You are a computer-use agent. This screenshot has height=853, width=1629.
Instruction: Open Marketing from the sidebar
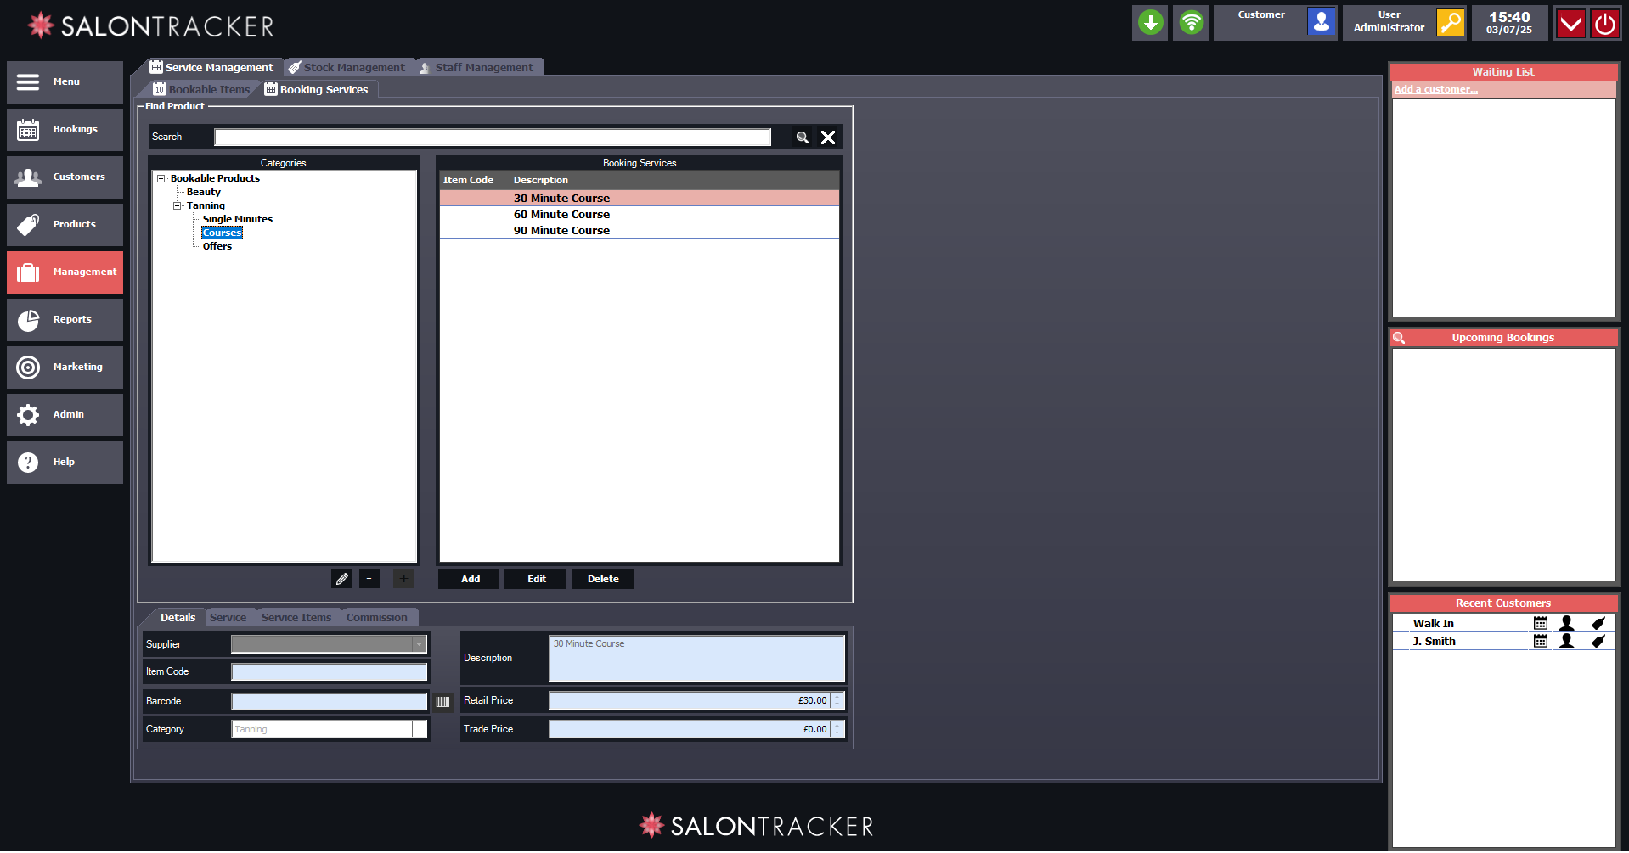[65, 368]
